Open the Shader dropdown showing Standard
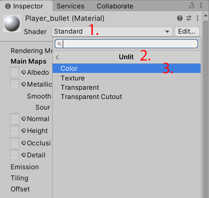 (x=112, y=31)
